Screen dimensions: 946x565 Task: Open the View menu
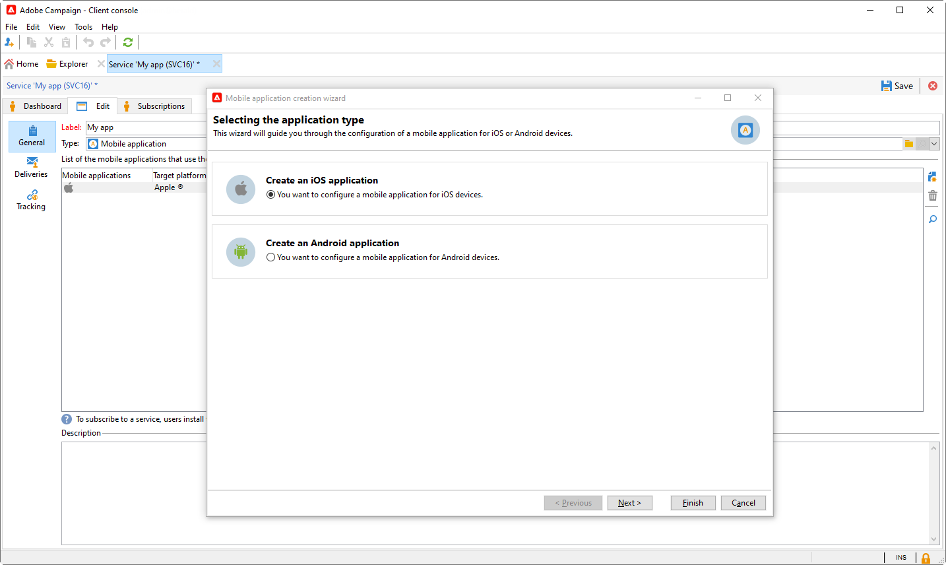coord(57,27)
